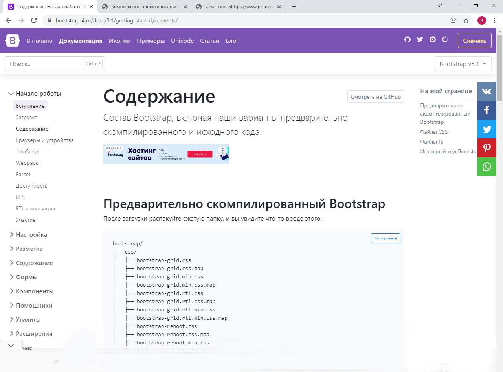Bookmark this page with the star icon

[466, 20]
